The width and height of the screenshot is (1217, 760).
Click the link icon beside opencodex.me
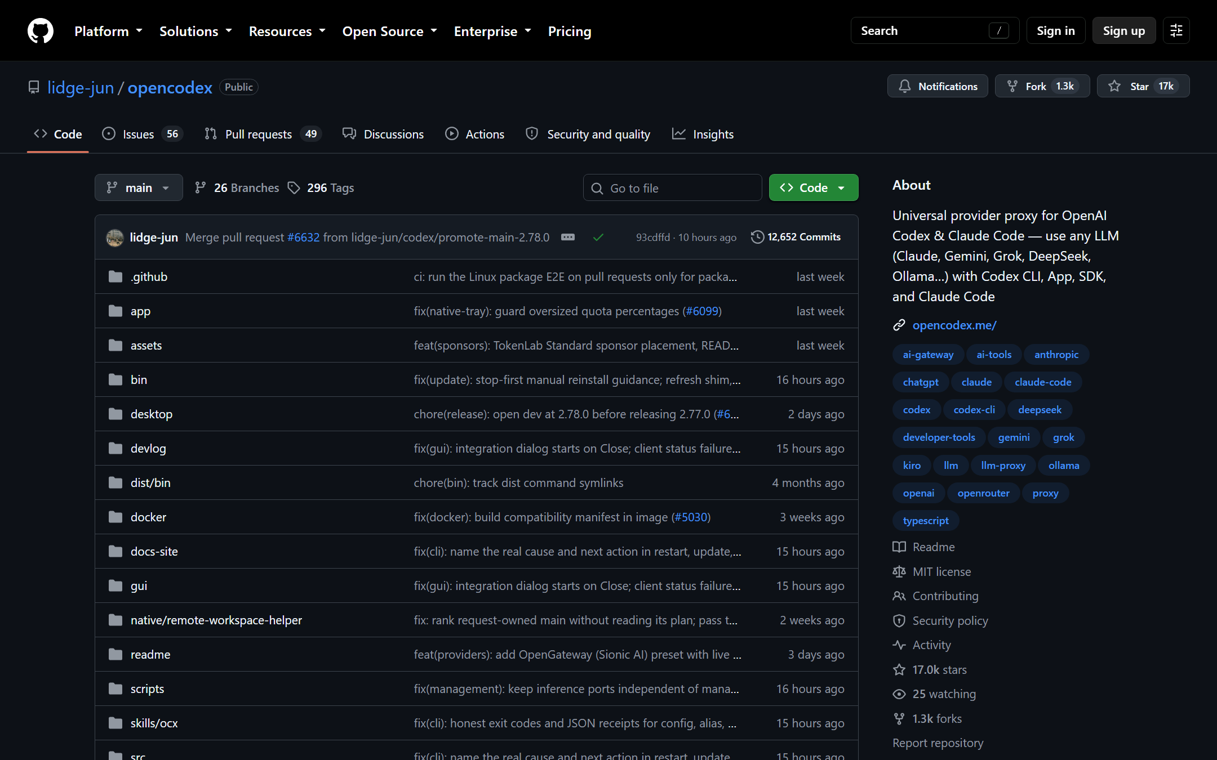[x=899, y=325]
